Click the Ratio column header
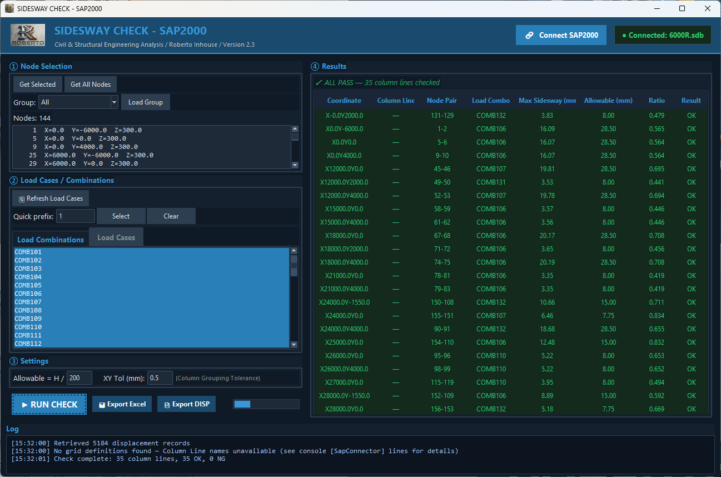The image size is (721, 477). 657,101
